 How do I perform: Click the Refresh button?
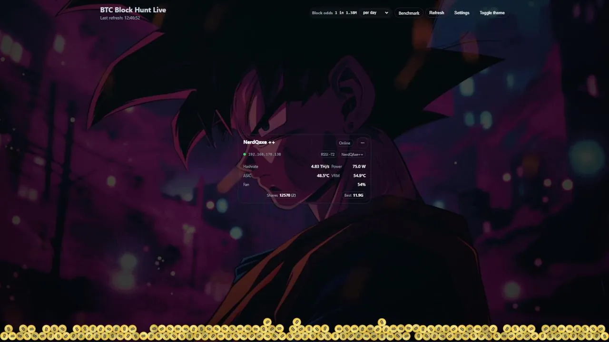[x=436, y=13]
